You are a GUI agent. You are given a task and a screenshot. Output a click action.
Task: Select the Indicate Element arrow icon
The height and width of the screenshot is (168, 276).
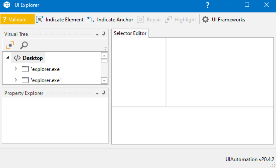pyautogui.click(x=39, y=19)
